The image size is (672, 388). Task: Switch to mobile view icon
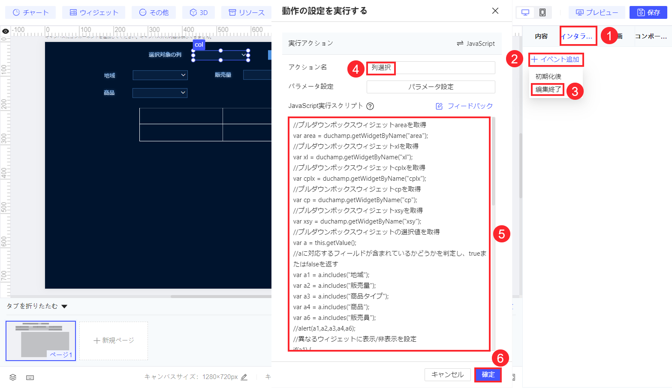542,12
